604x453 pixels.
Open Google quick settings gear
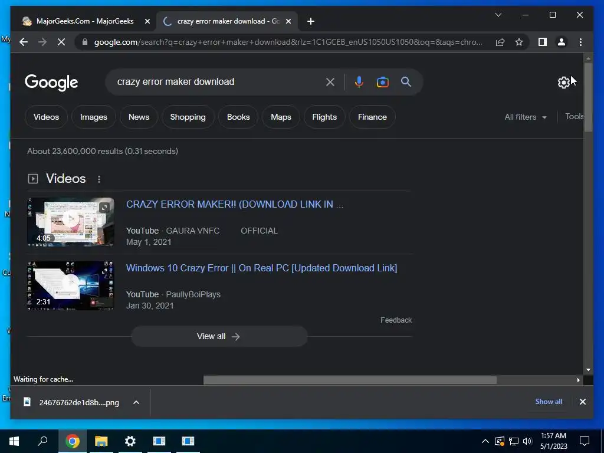(563, 82)
